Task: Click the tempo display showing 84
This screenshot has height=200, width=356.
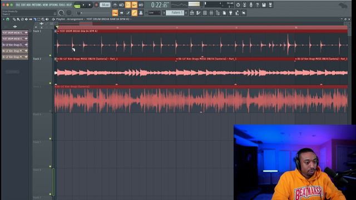Action: point(105,5)
